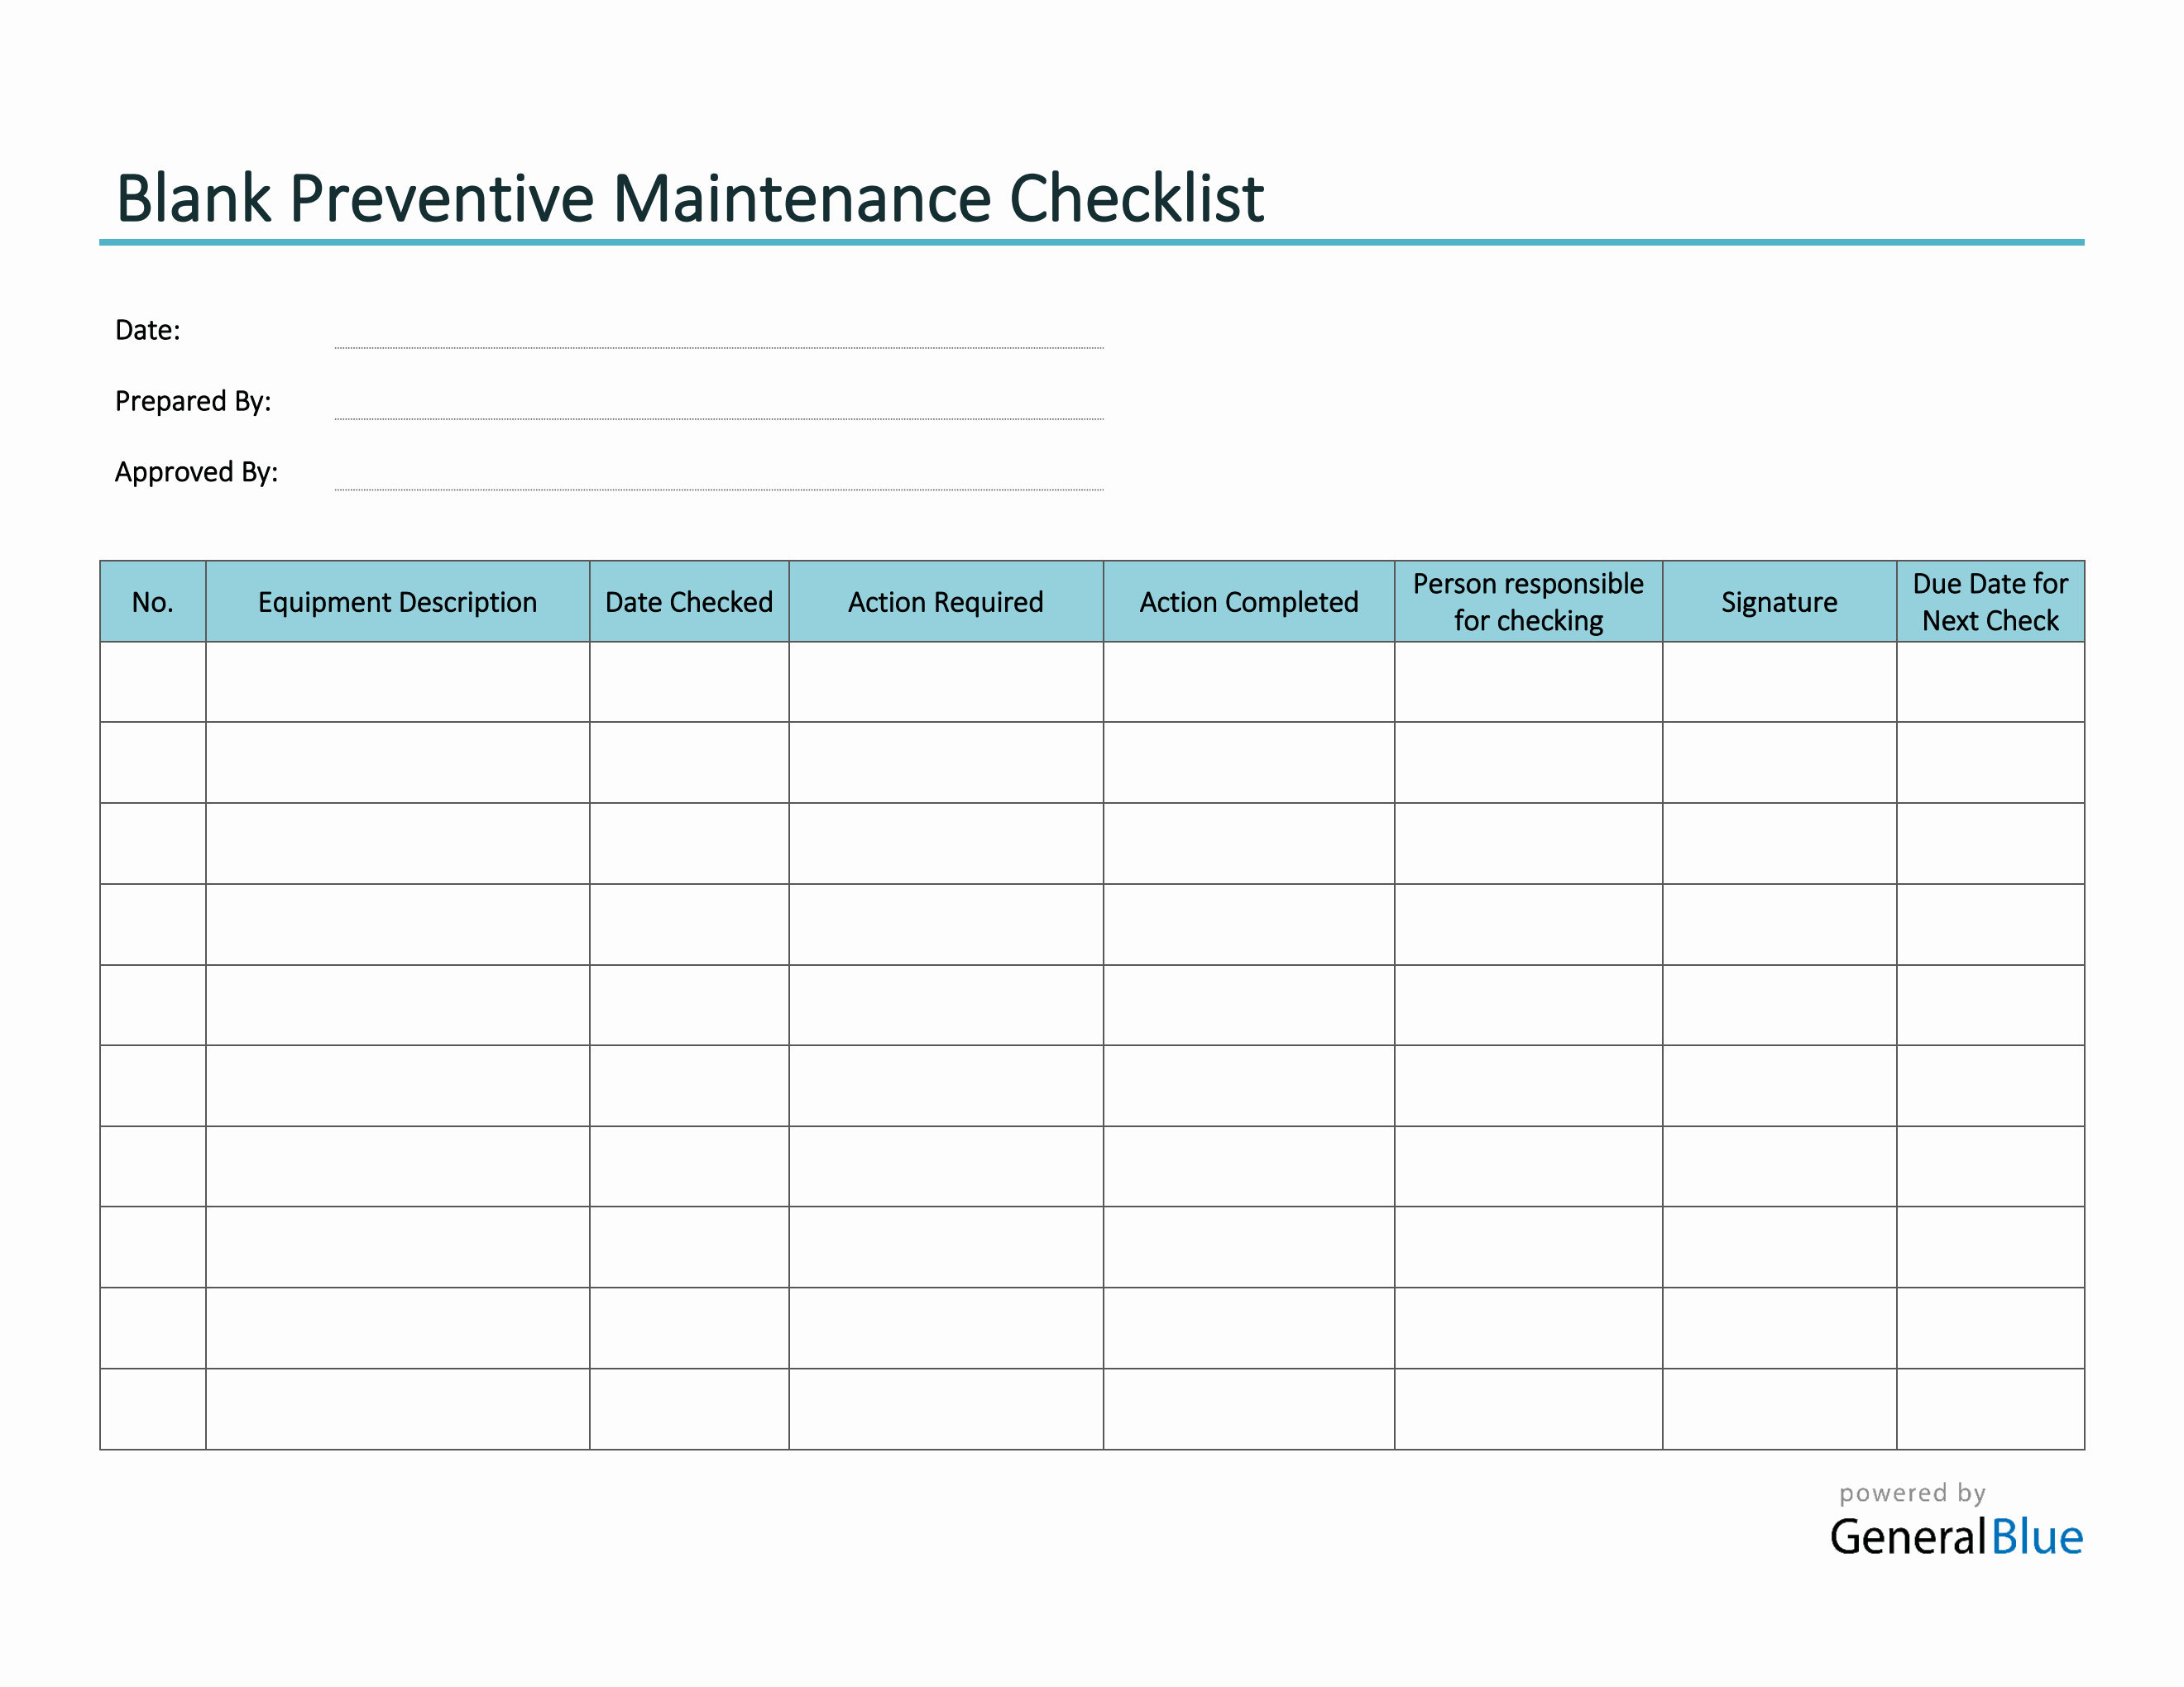The height and width of the screenshot is (1687, 2184).
Task: Select last row's Due Date cell
Action: pos(1990,1409)
